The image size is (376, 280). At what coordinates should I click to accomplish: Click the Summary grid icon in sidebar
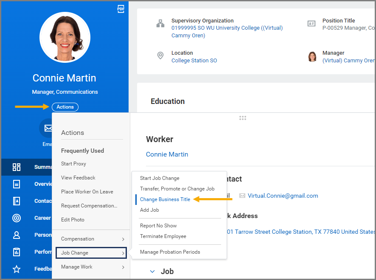point(17,167)
